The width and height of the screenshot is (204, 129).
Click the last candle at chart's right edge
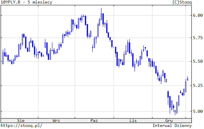pyautogui.click(x=188, y=79)
